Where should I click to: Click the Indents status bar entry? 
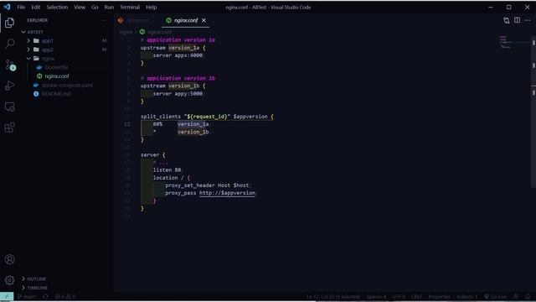(x=466, y=297)
